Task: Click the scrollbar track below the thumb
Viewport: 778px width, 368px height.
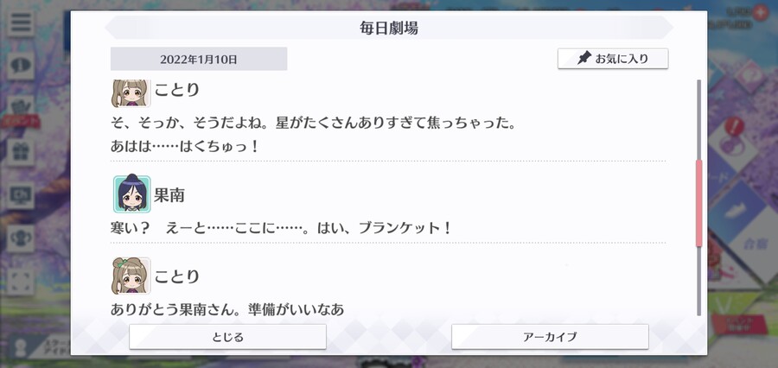Action: click(x=699, y=281)
